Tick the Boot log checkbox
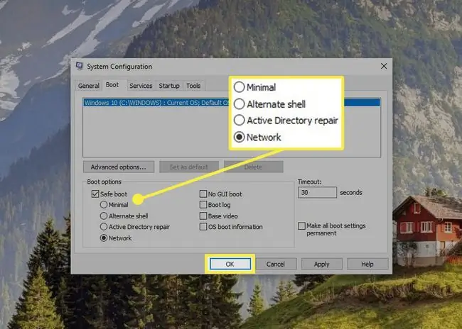The width and height of the screenshot is (462, 329). pos(203,205)
